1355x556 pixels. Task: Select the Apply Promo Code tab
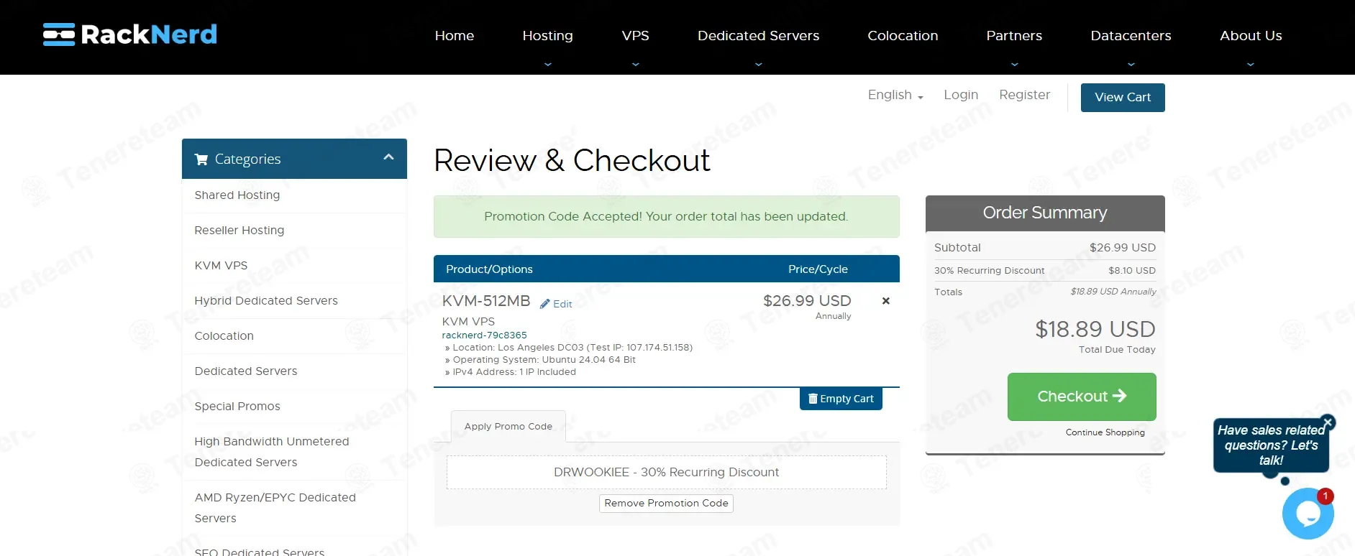(x=508, y=427)
